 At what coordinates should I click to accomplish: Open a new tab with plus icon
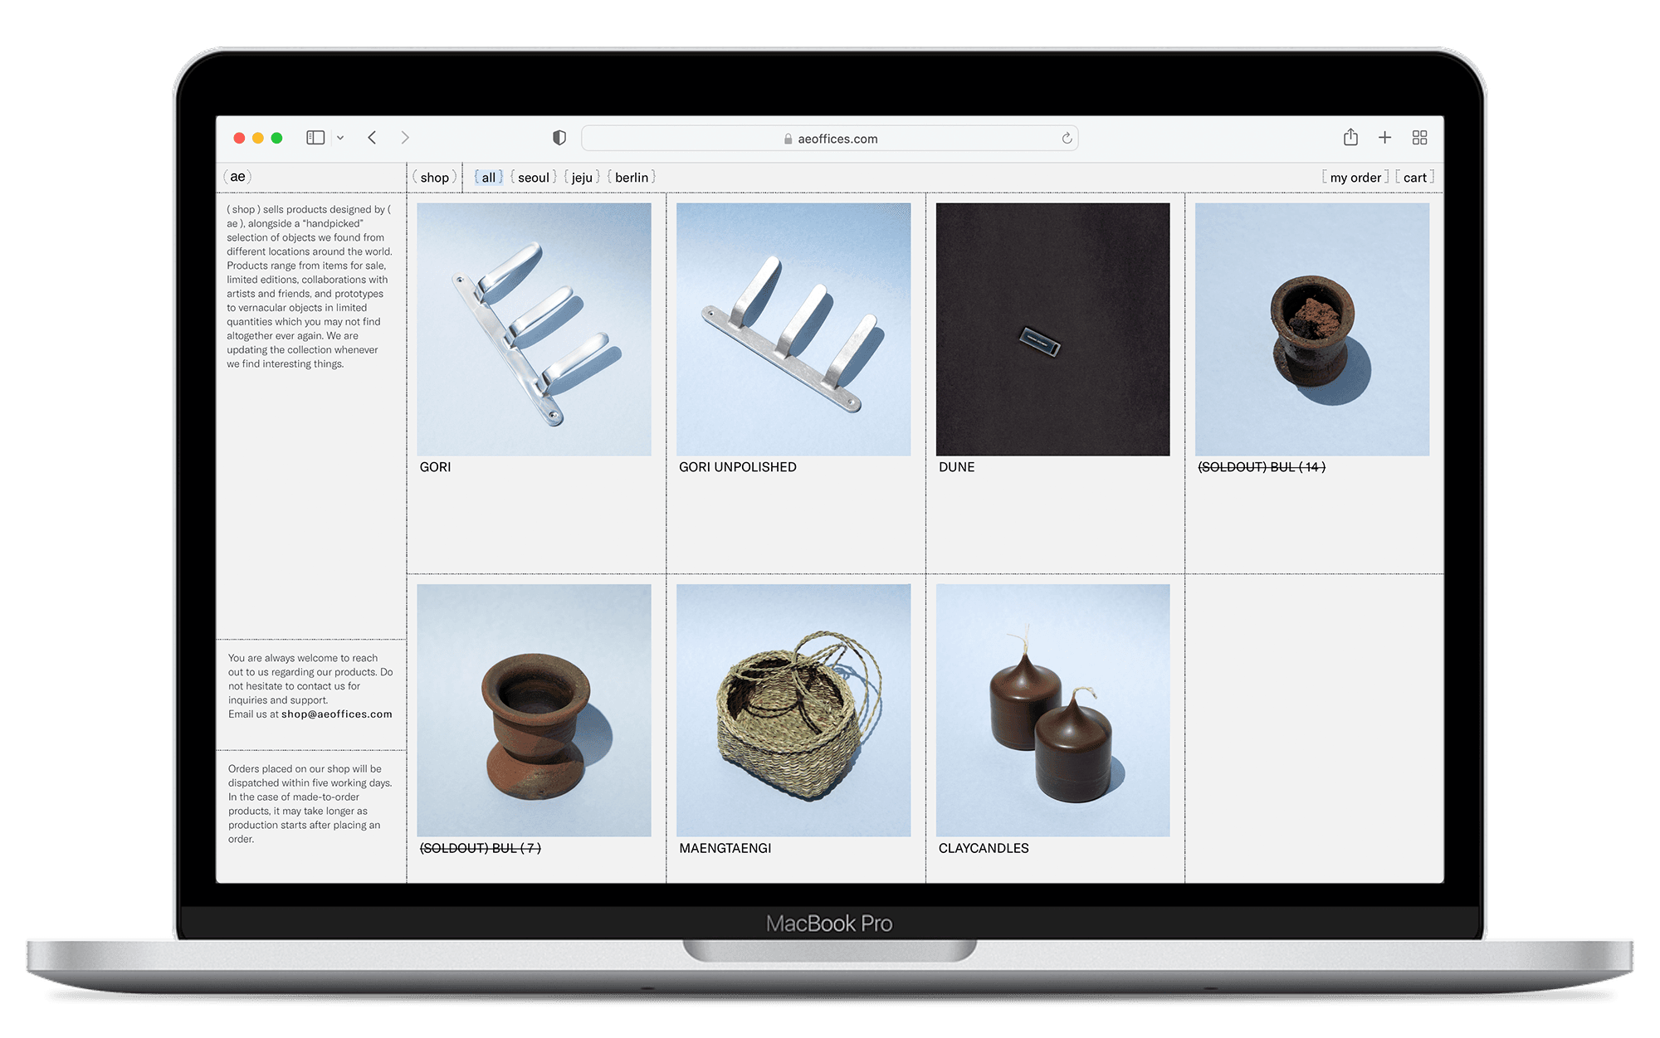pyautogui.click(x=1384, y=138)
